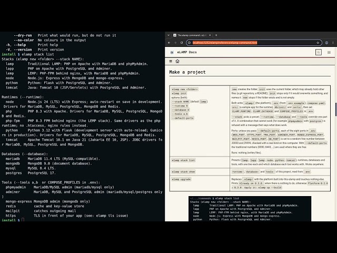Click the "elamp upgrade" table cell

(181, 179)
